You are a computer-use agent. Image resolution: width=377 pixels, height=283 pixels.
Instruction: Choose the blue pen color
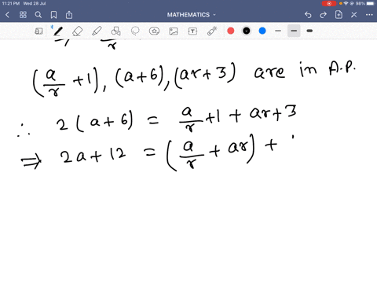pyautogui.click(x=262, y=31)
